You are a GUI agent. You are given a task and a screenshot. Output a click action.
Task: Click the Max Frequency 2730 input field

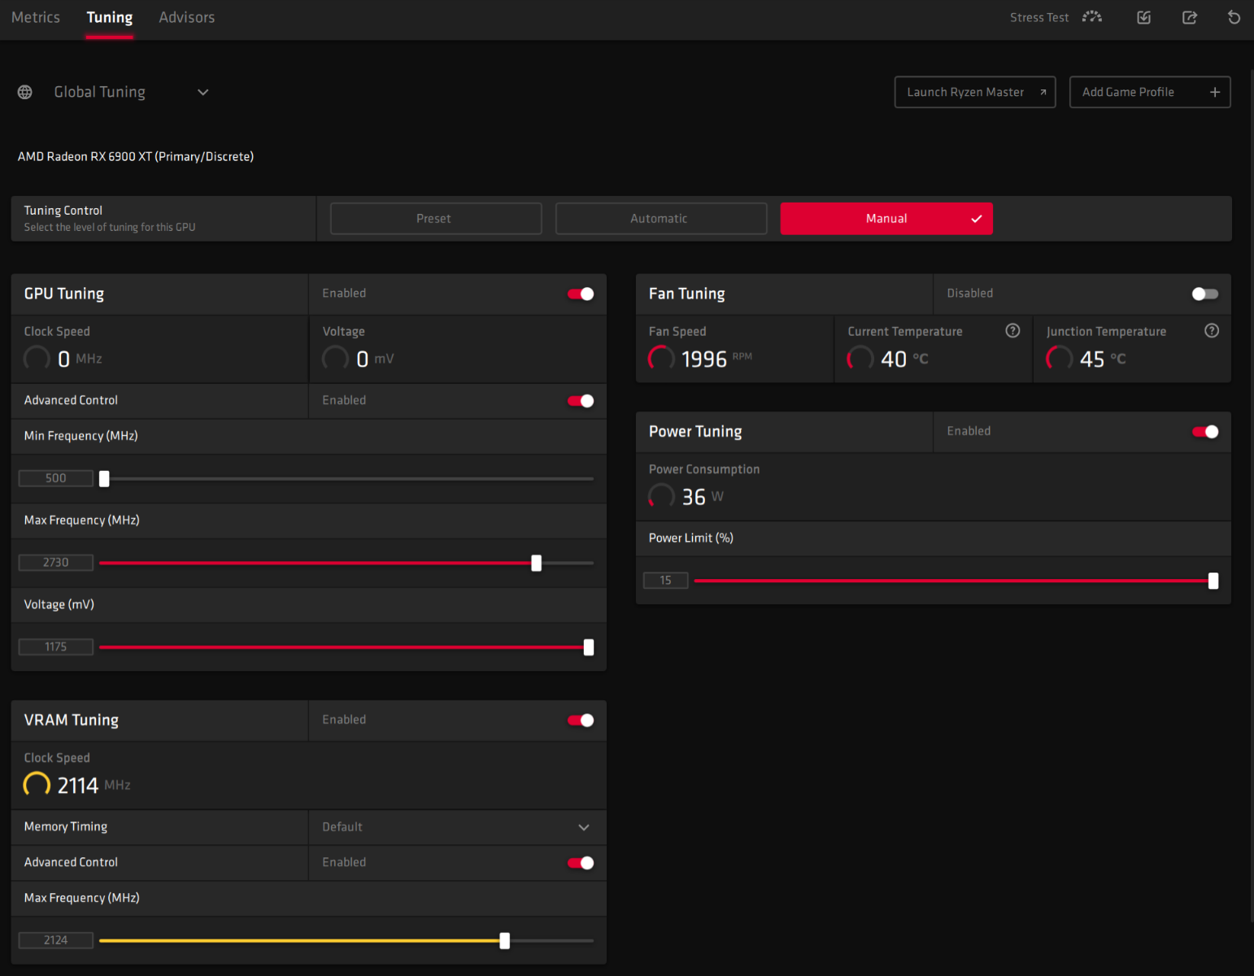click(56, 563)
